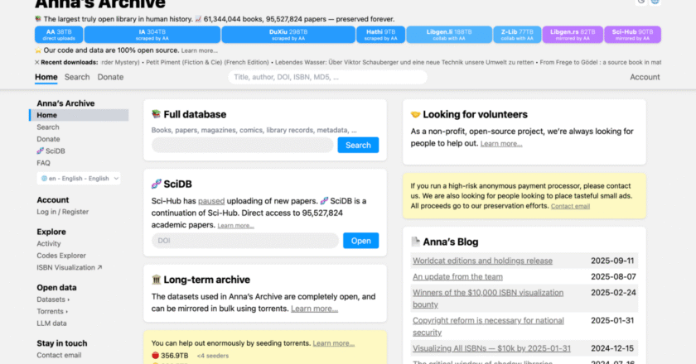Open An update from the team post
696x364 pixels.
tap(457, 277)
